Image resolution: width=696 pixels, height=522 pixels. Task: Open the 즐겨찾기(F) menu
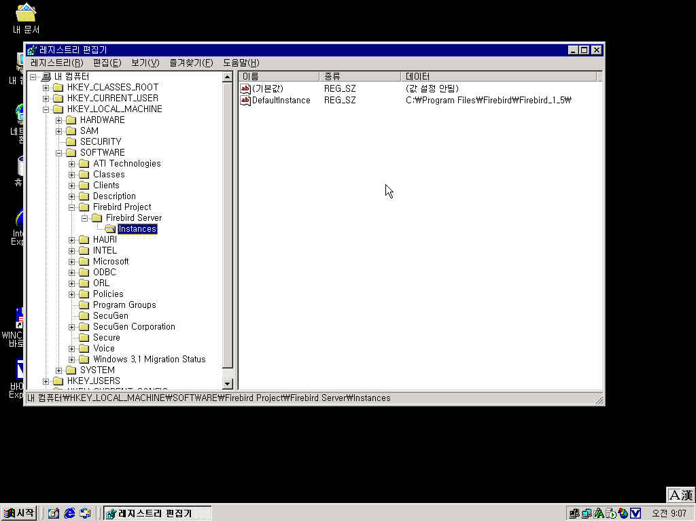coord(191,63)
